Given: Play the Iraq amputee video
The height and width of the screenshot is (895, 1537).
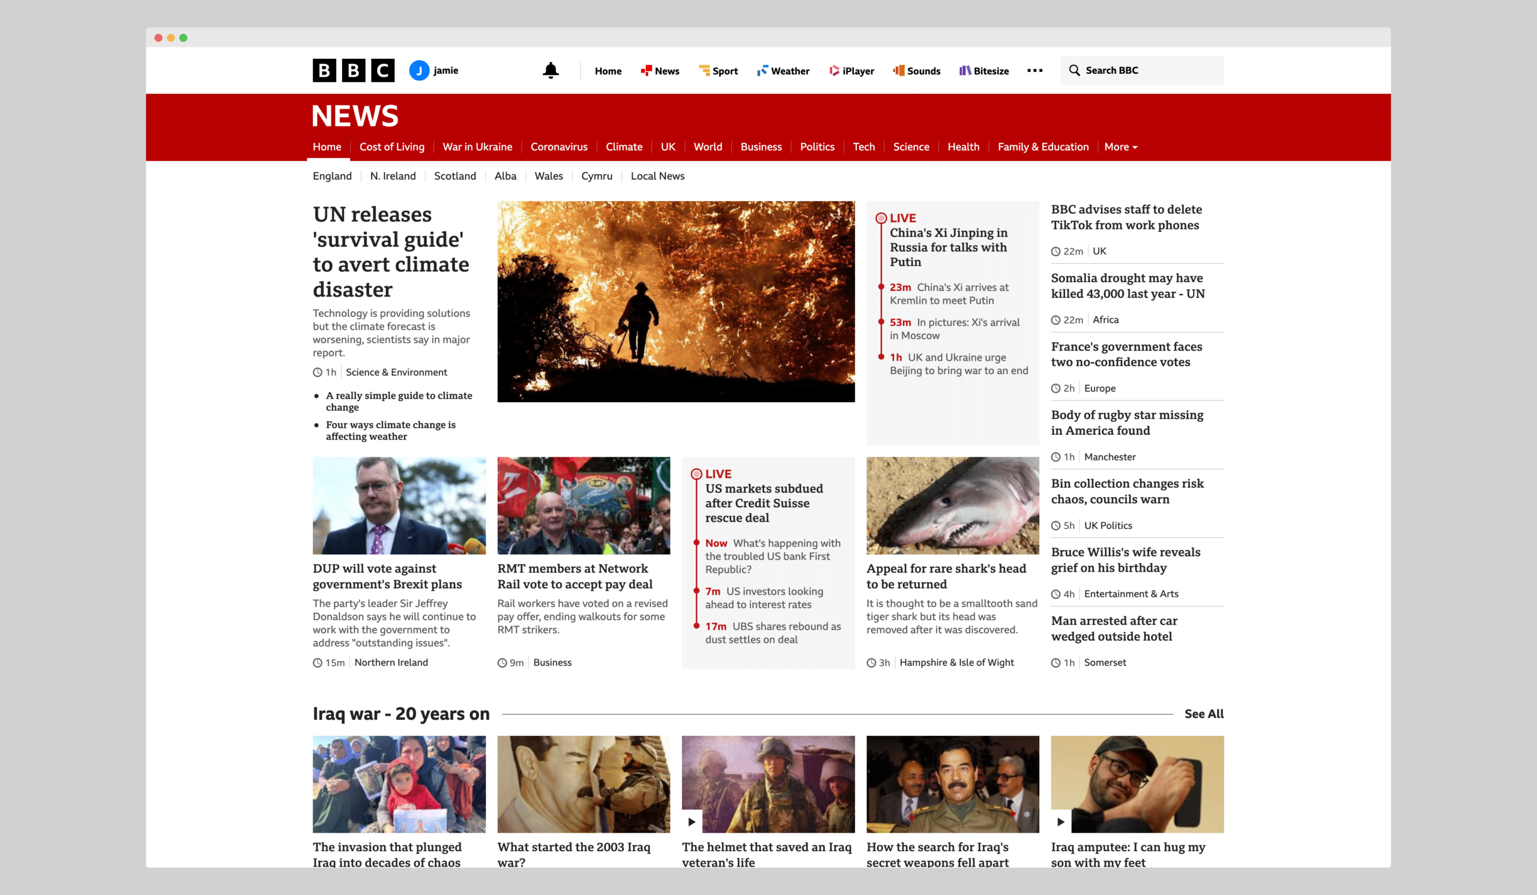Looking at the screenshot, I should point(1061,821).
